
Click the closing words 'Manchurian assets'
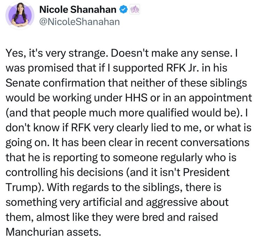click(x=53, y=232)
